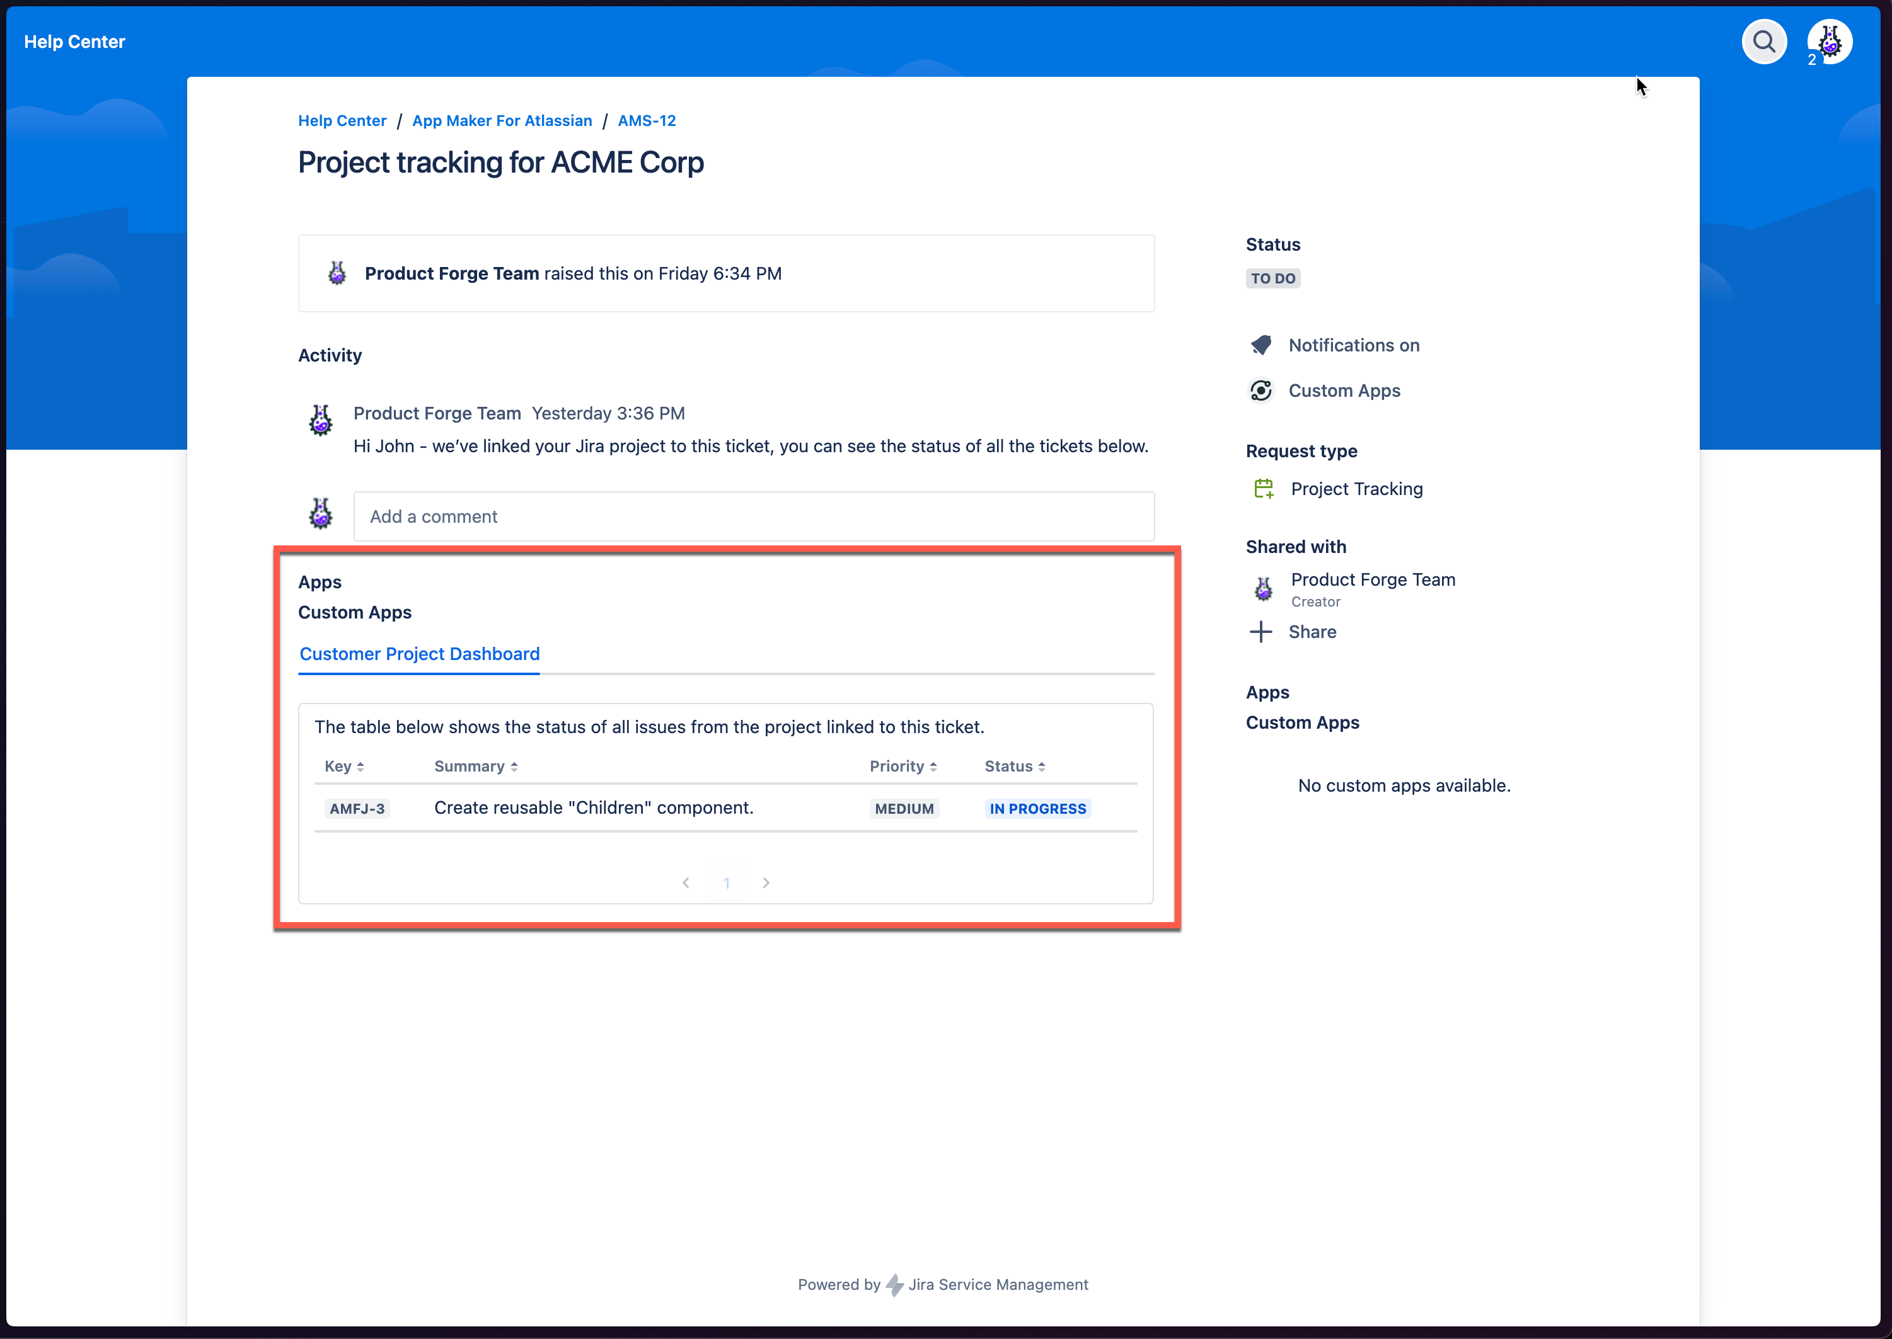Screen dimensions: 1892x1339
Task: Sort the table by Key column
Action: [x=344, y=766]
